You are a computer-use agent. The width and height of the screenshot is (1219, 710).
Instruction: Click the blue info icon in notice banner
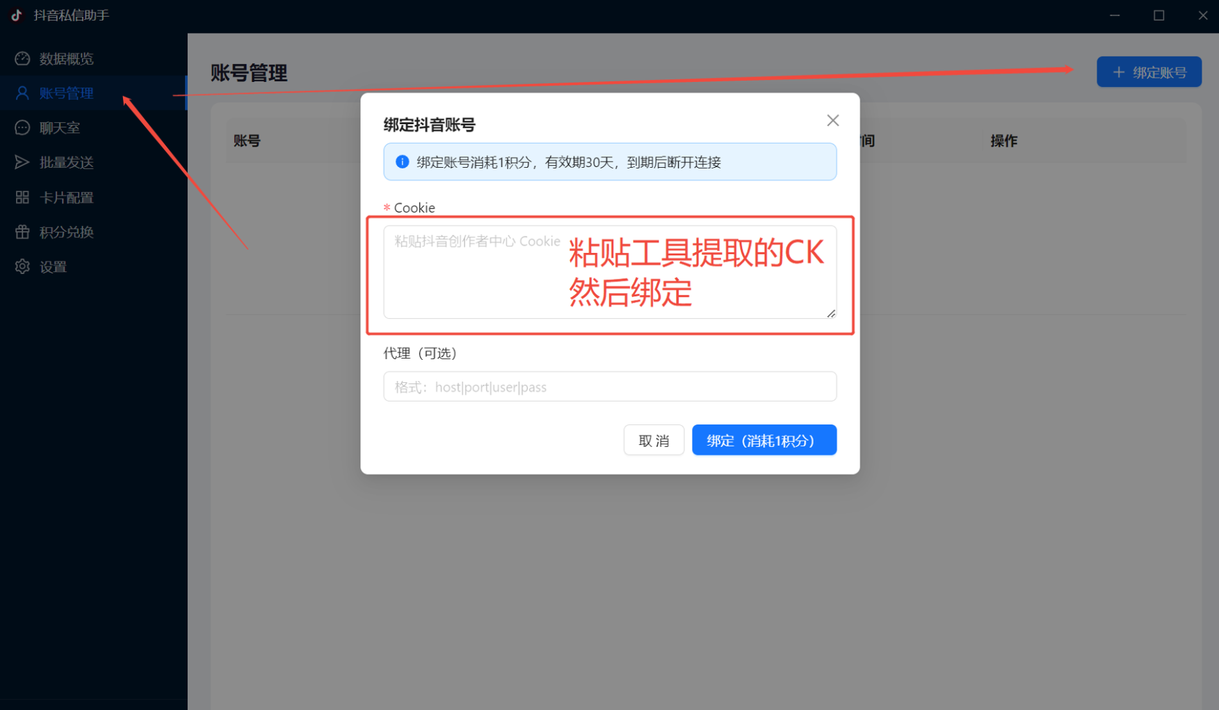402,162
